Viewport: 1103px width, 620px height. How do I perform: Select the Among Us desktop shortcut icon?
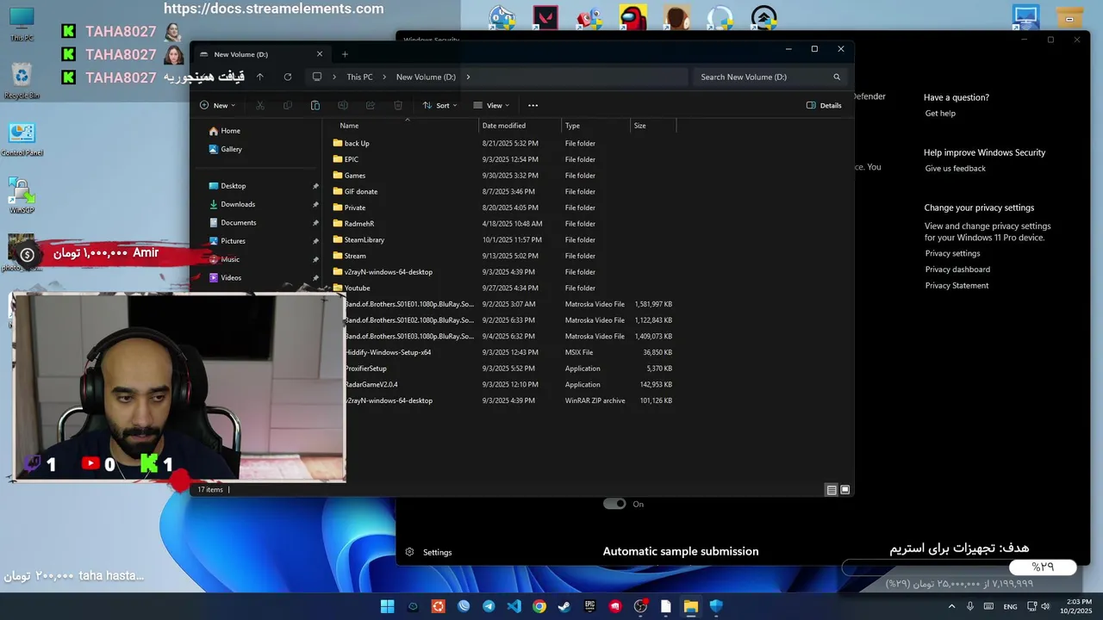pyautogui.click(x=633, y=17)
